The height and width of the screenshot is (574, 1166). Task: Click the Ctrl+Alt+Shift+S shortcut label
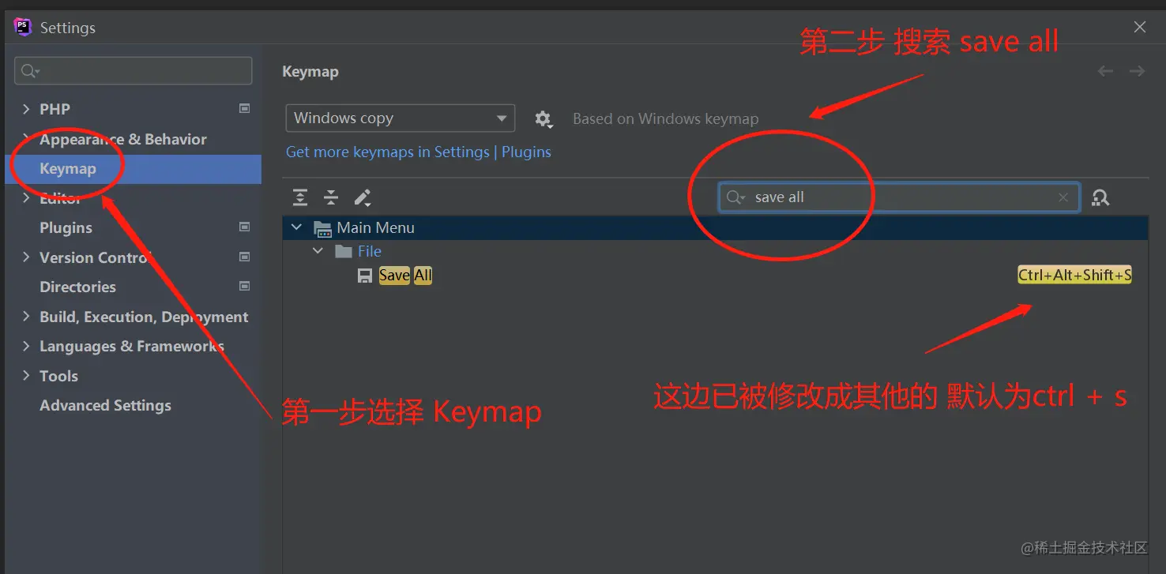point(1074,276)
